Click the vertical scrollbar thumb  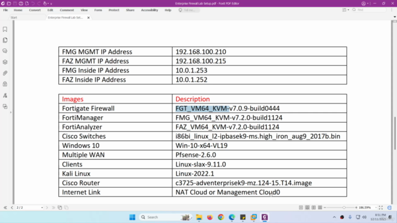click(395, 133)
